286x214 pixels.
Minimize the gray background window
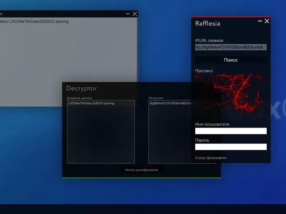(x=128, y=14)
